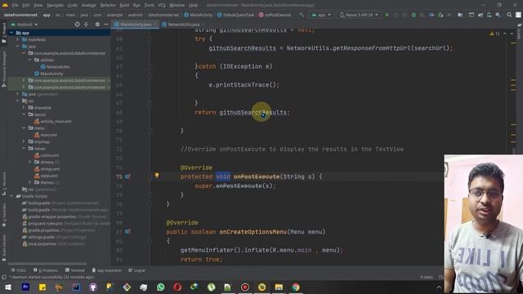Expand the manifests folder
This screenshot has height=294, width=523.
(18, 40)
